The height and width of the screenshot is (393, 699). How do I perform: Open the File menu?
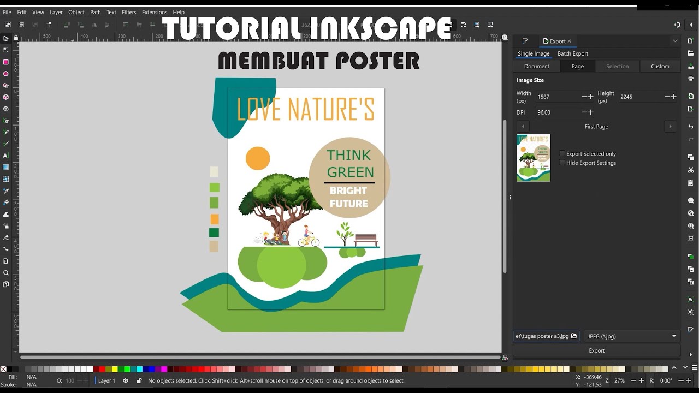pos(7,12)
